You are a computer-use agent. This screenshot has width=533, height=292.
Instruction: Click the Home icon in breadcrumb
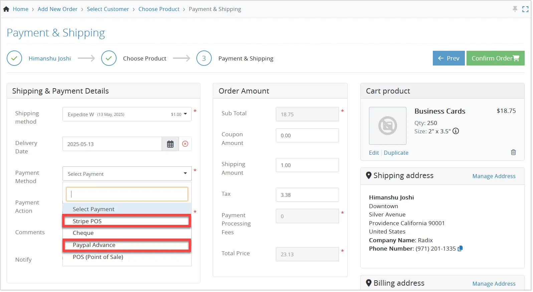click(x=6, y=9)
